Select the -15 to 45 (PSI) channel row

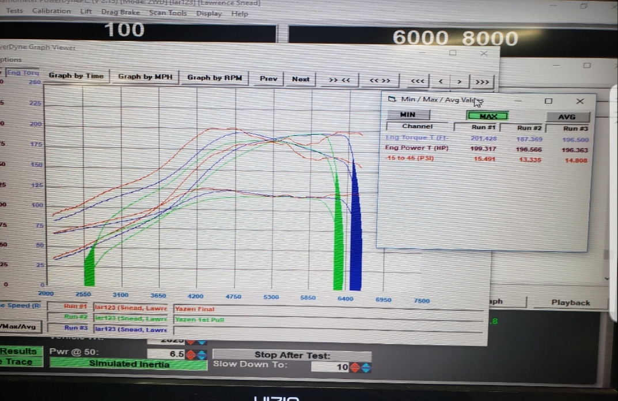click(410, 158)
